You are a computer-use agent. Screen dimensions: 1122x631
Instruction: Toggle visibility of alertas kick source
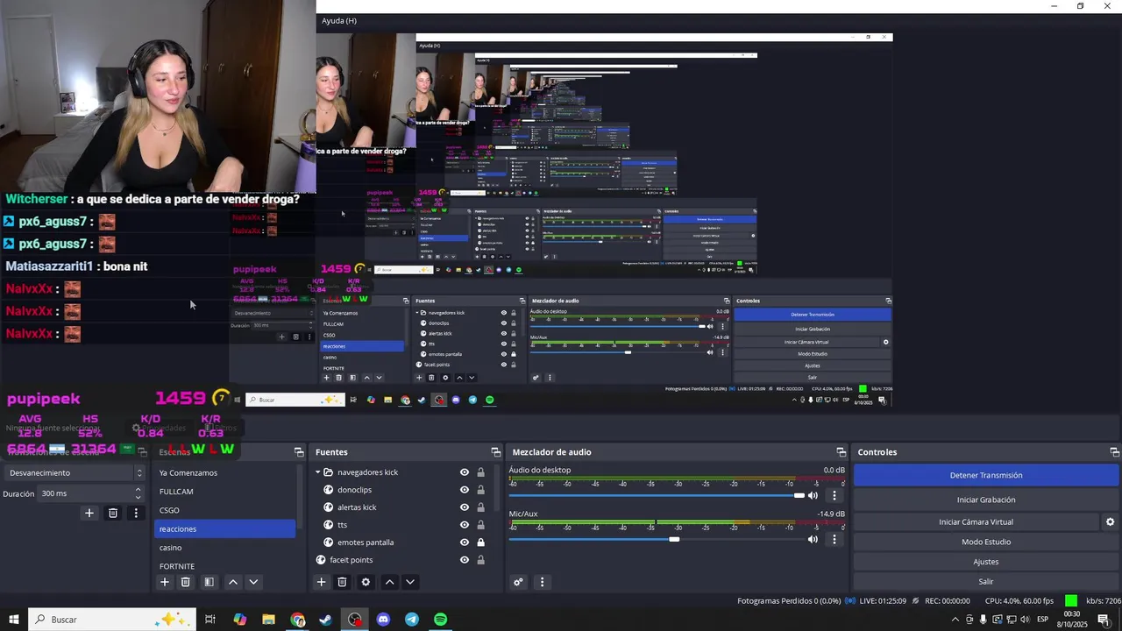click(465, 507)
